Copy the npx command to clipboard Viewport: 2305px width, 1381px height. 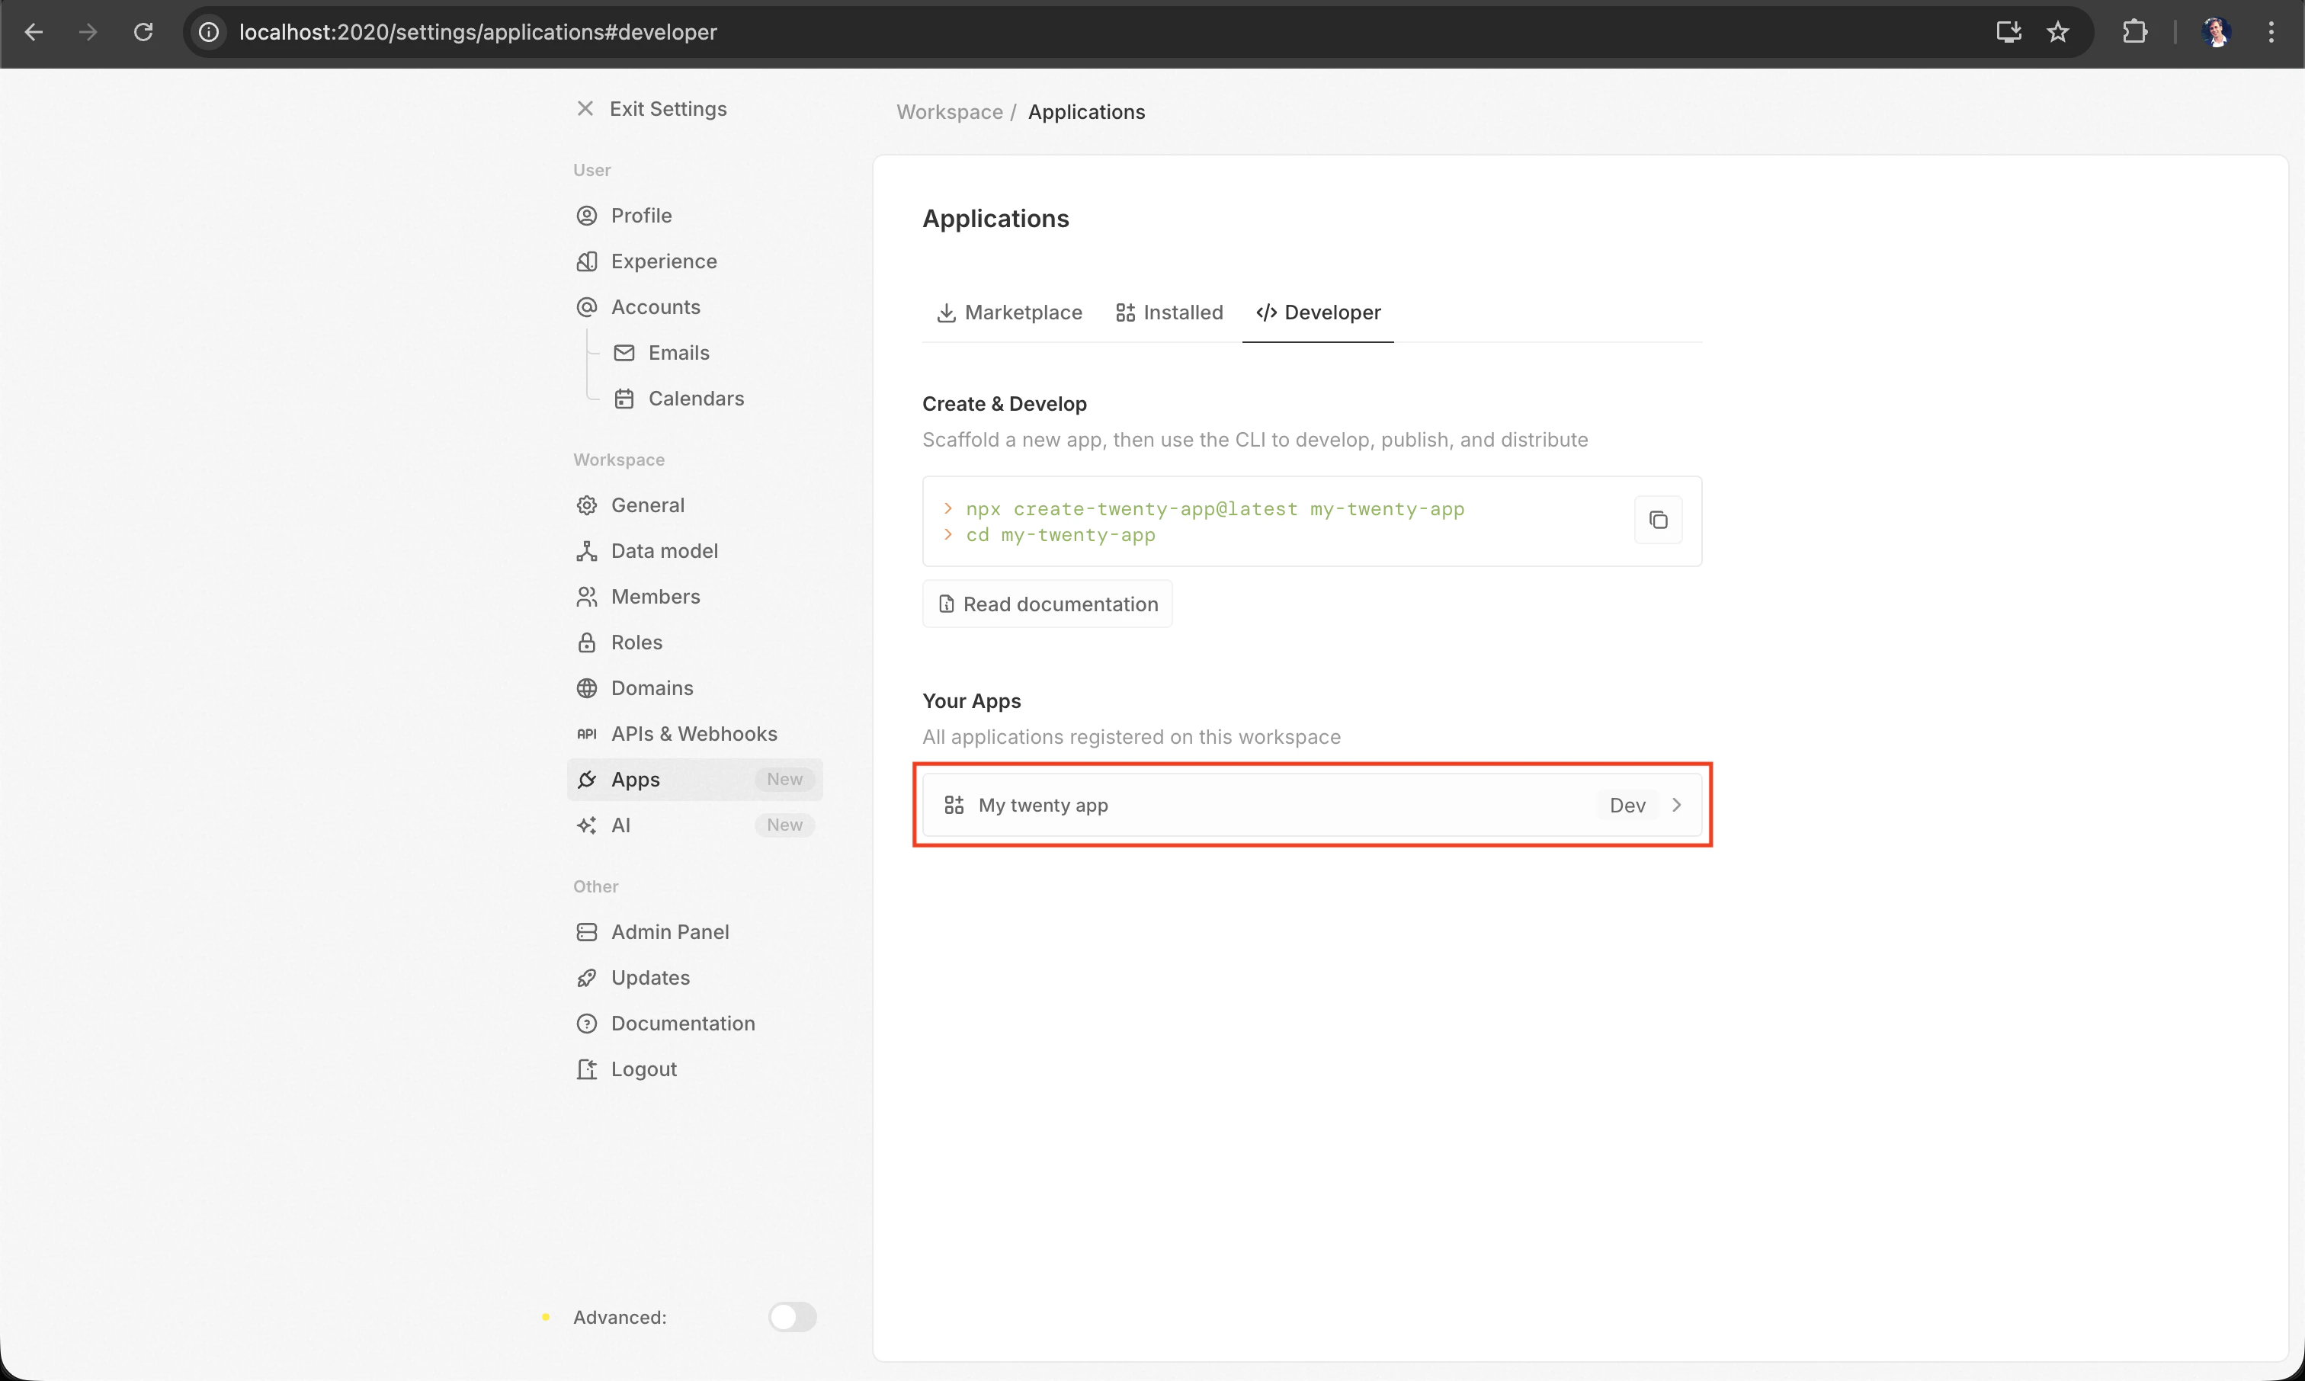(1657, 521)
